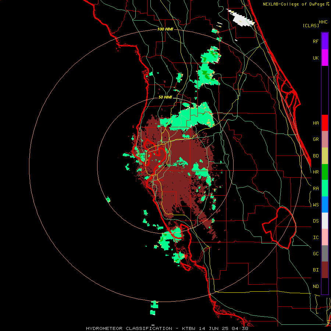Click the RF purple legend color swatch
The image size is (331, 331).
[x=325, y=41]
